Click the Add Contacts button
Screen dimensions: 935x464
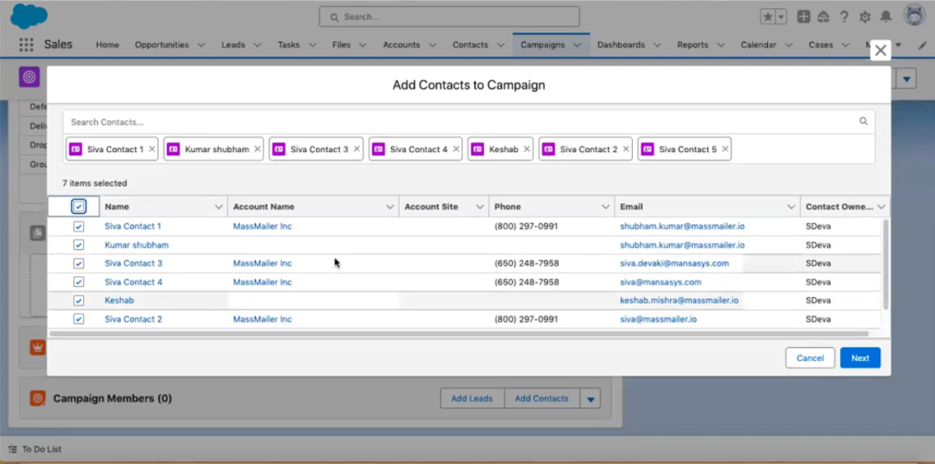tap(541, 398)
